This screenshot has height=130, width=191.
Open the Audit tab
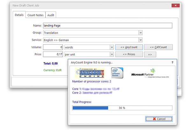51,15
